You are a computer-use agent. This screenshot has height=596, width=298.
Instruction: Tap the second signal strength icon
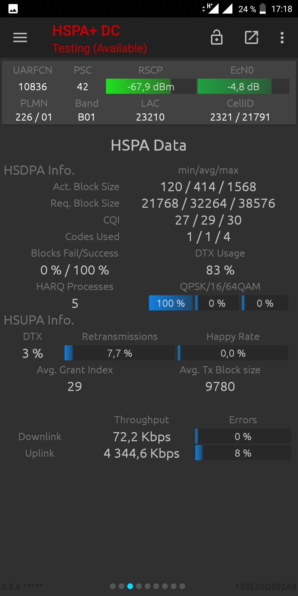click(227, 9)
